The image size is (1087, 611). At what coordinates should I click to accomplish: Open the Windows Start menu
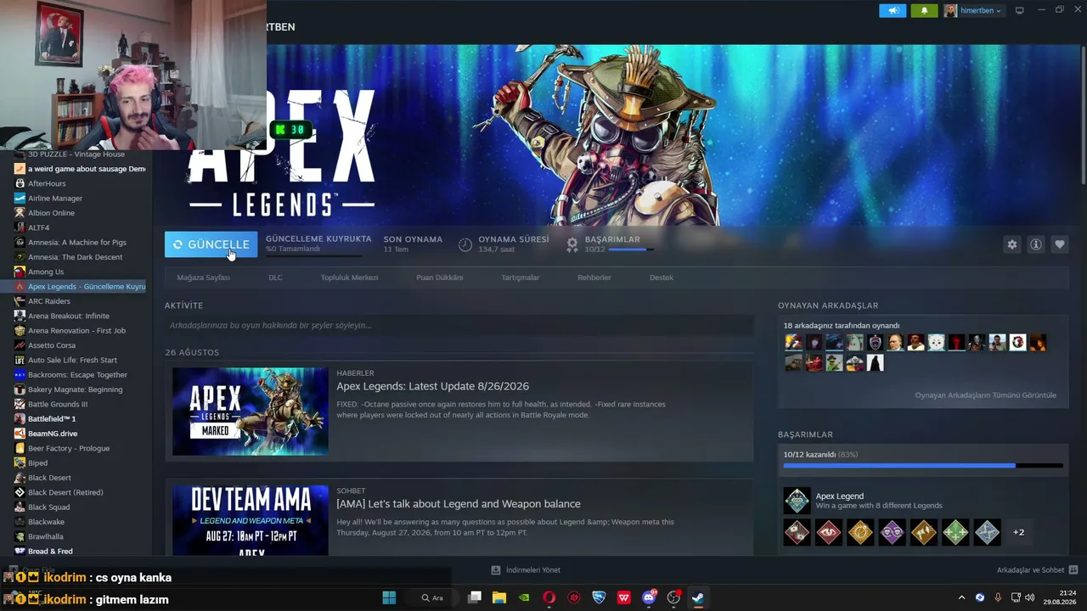click(x=389, y=597)
